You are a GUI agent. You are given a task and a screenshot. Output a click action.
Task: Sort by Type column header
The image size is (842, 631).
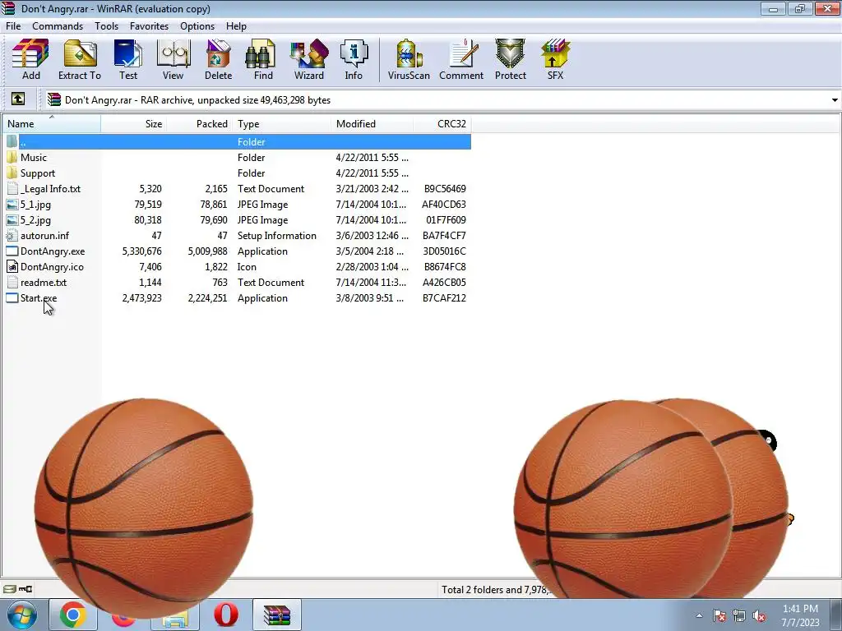tap(282, 124)
